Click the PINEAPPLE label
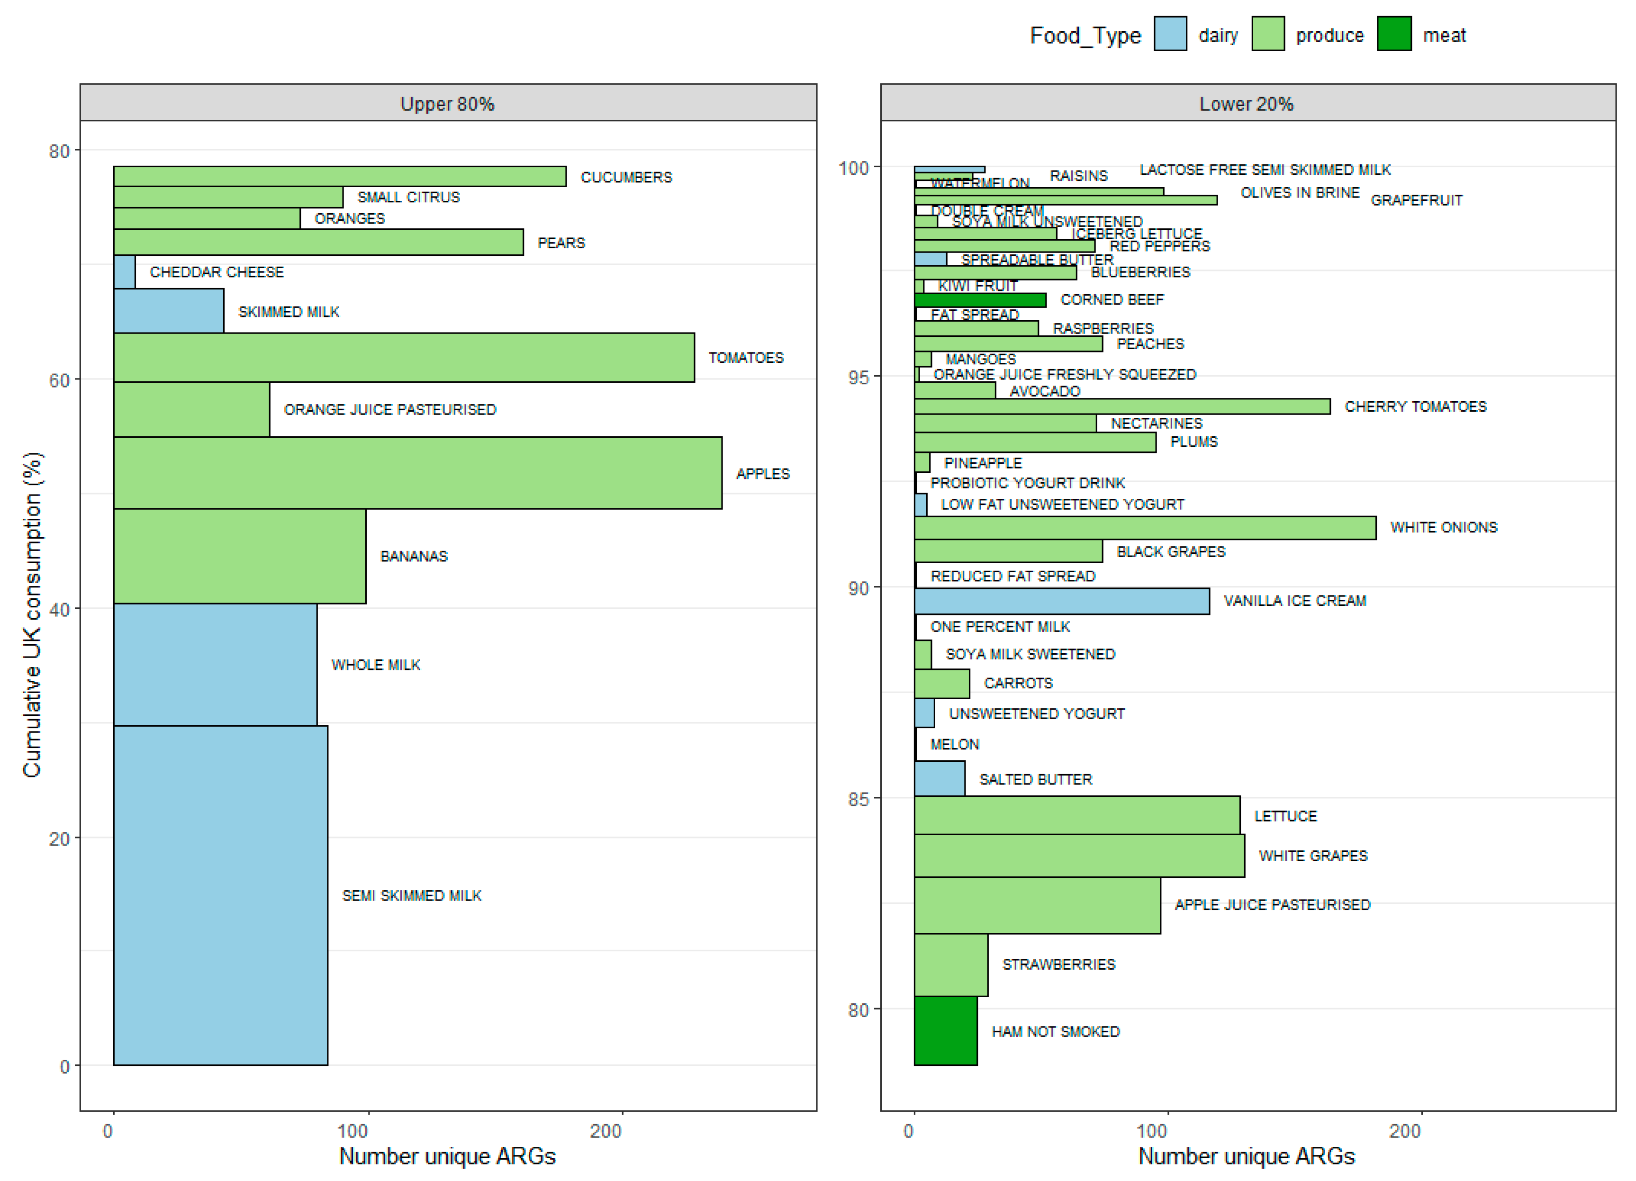Viewport: 1636px width, 1181px height. pyautogui.click(x=983, y=463)
